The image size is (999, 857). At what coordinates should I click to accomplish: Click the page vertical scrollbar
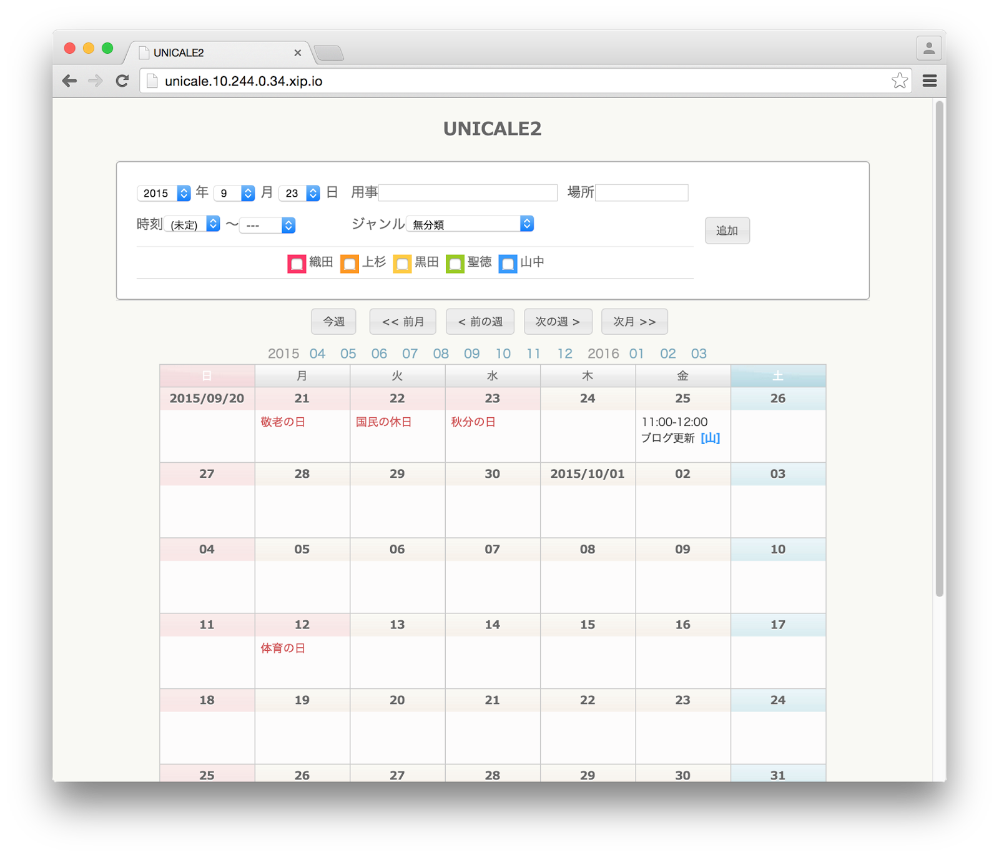click(939, 349)
